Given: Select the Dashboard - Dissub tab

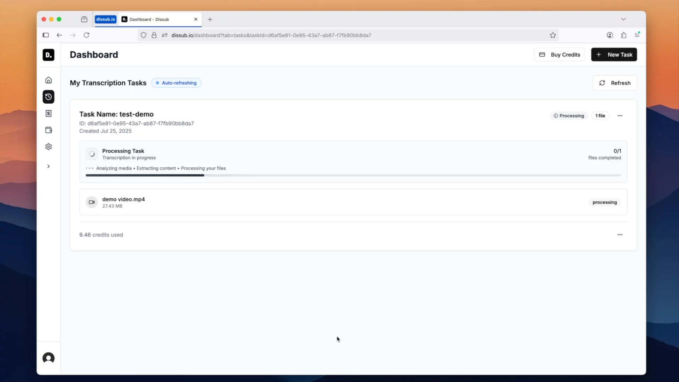Looking at the screenshot, I should [156, 19].
